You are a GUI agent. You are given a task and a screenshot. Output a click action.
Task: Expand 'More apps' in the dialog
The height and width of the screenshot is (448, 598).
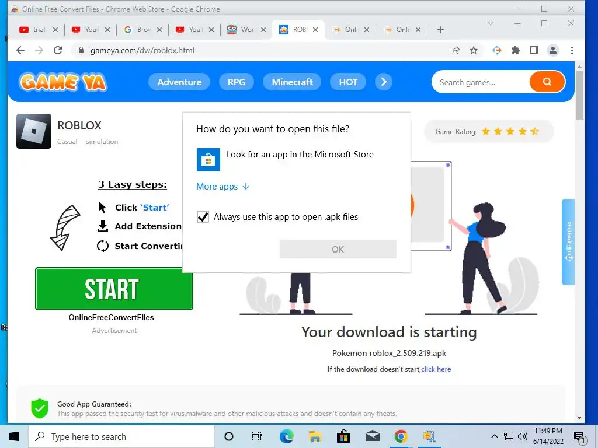click(x=222, y=187)
